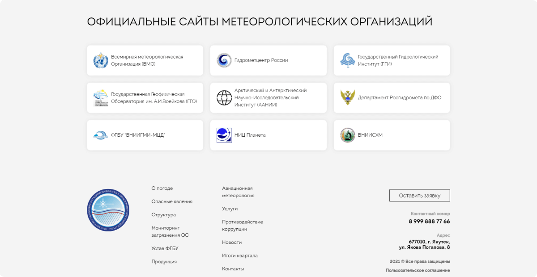Click the ВНИИСХМ round logo icon
Image resolution: width=537 pixels, height=277 pixels.
click(348, 135)
